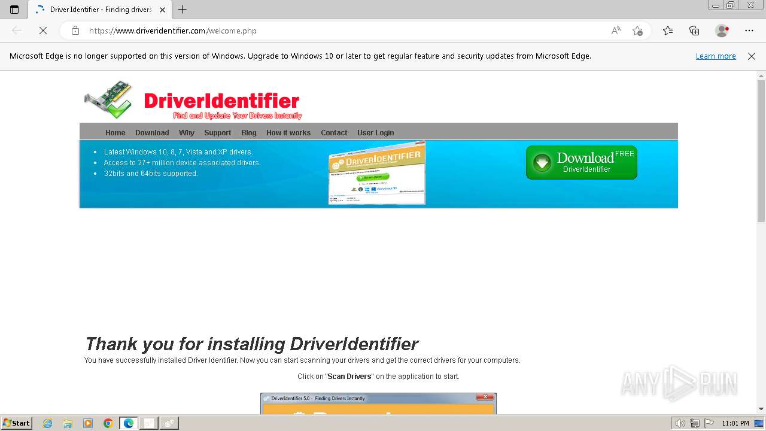Open the media player taskbar icon
This screenshot has width=766, height=431.
click(x=88, y=423)
